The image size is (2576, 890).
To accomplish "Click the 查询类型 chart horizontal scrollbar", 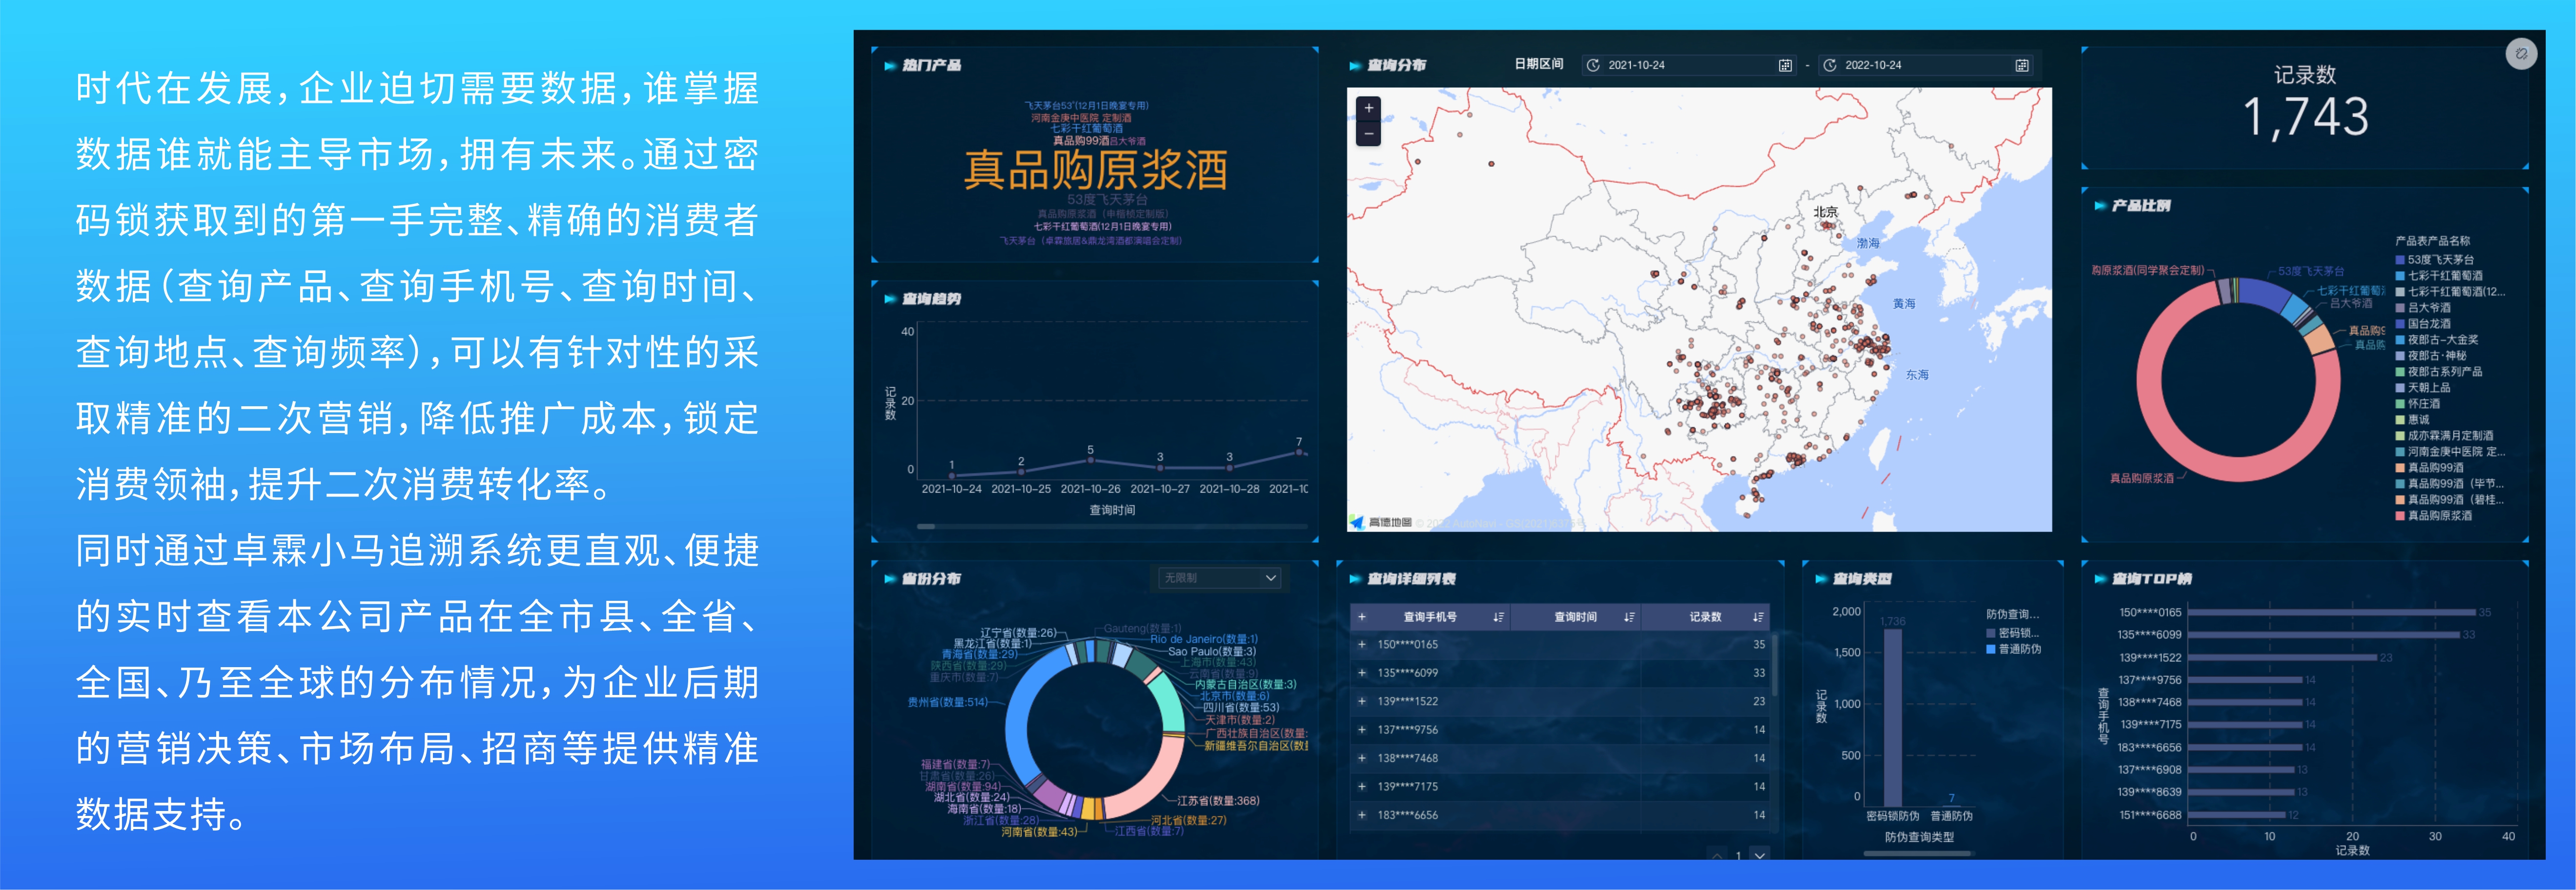I will point(1918,853).
